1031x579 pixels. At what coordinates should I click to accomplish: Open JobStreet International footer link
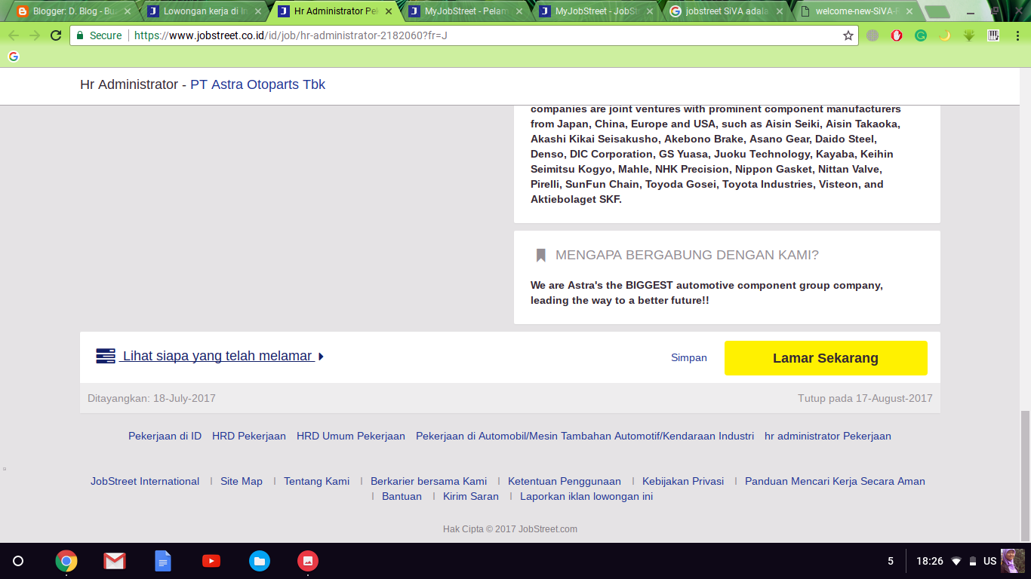pyautogui.click(x=145, y=481)
